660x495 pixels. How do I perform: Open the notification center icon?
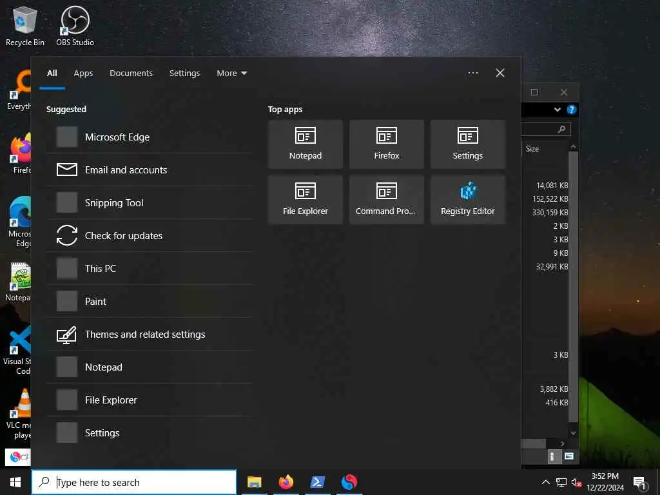(x=640, y=483)
